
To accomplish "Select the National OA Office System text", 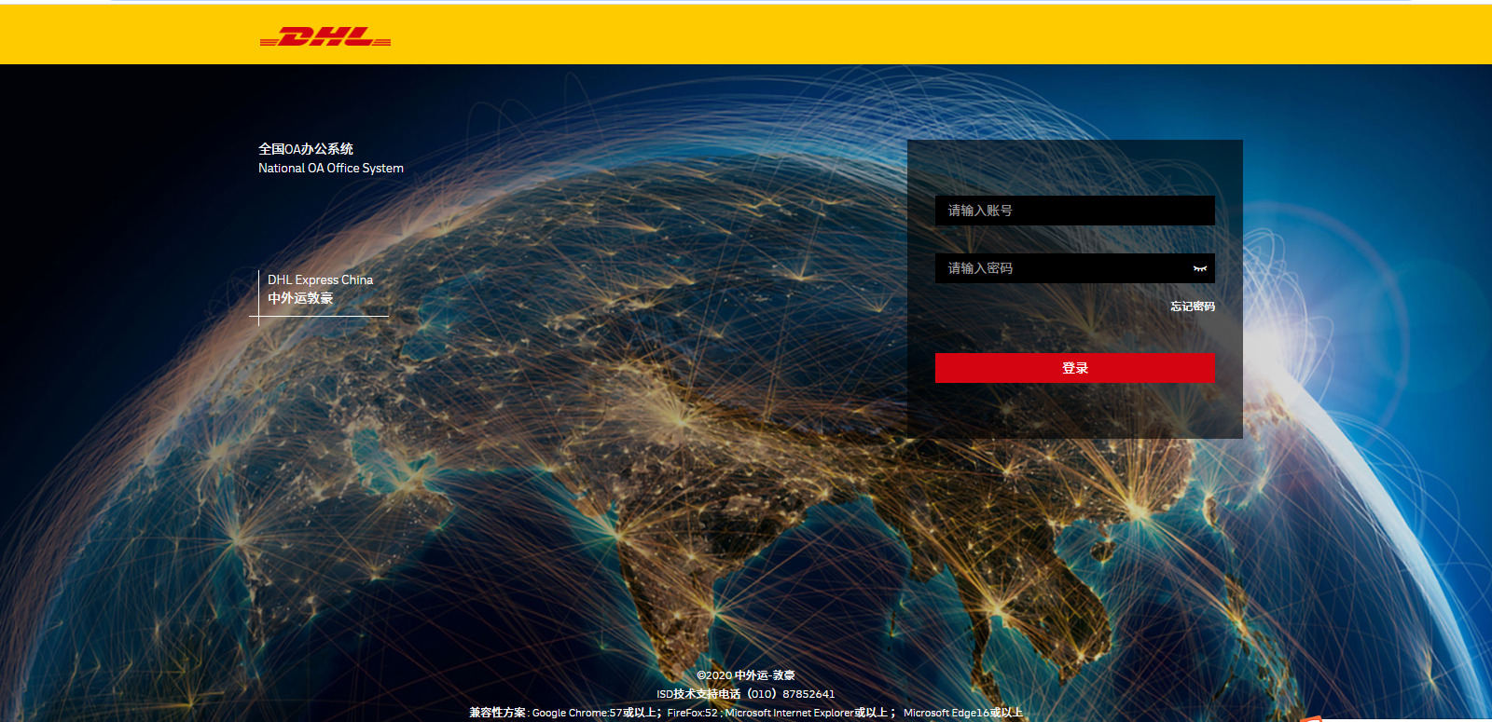I will (x=331, y=169).
